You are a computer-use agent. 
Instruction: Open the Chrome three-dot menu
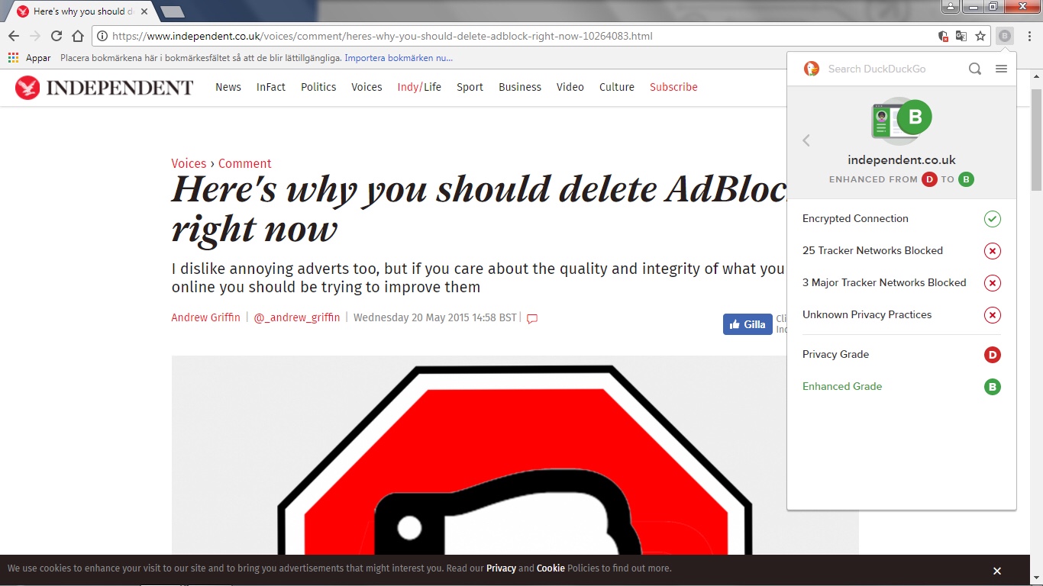coord(1029,36)
